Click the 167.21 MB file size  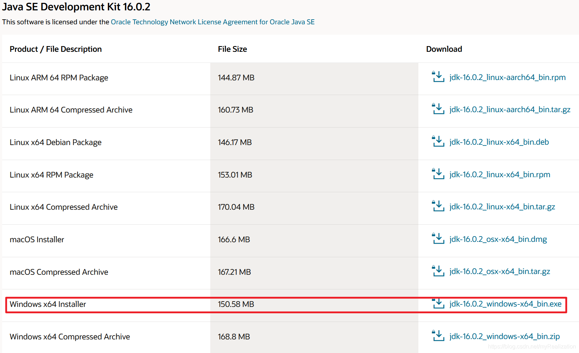[234, 272]
